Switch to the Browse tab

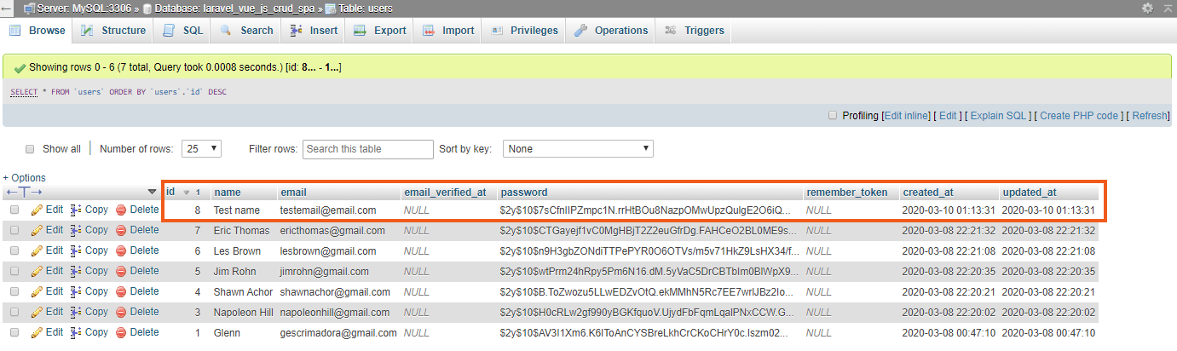(37, 30)
